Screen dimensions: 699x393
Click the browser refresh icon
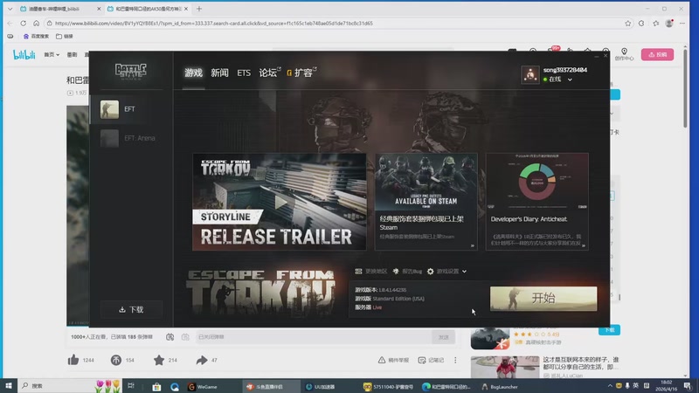coord(24,24)
